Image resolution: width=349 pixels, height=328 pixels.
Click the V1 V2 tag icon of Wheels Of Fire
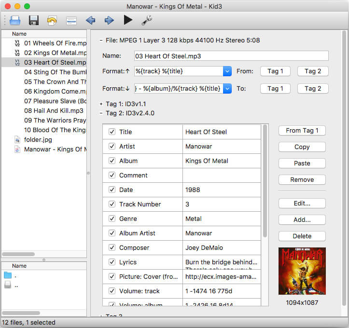[x=17, y=43]
